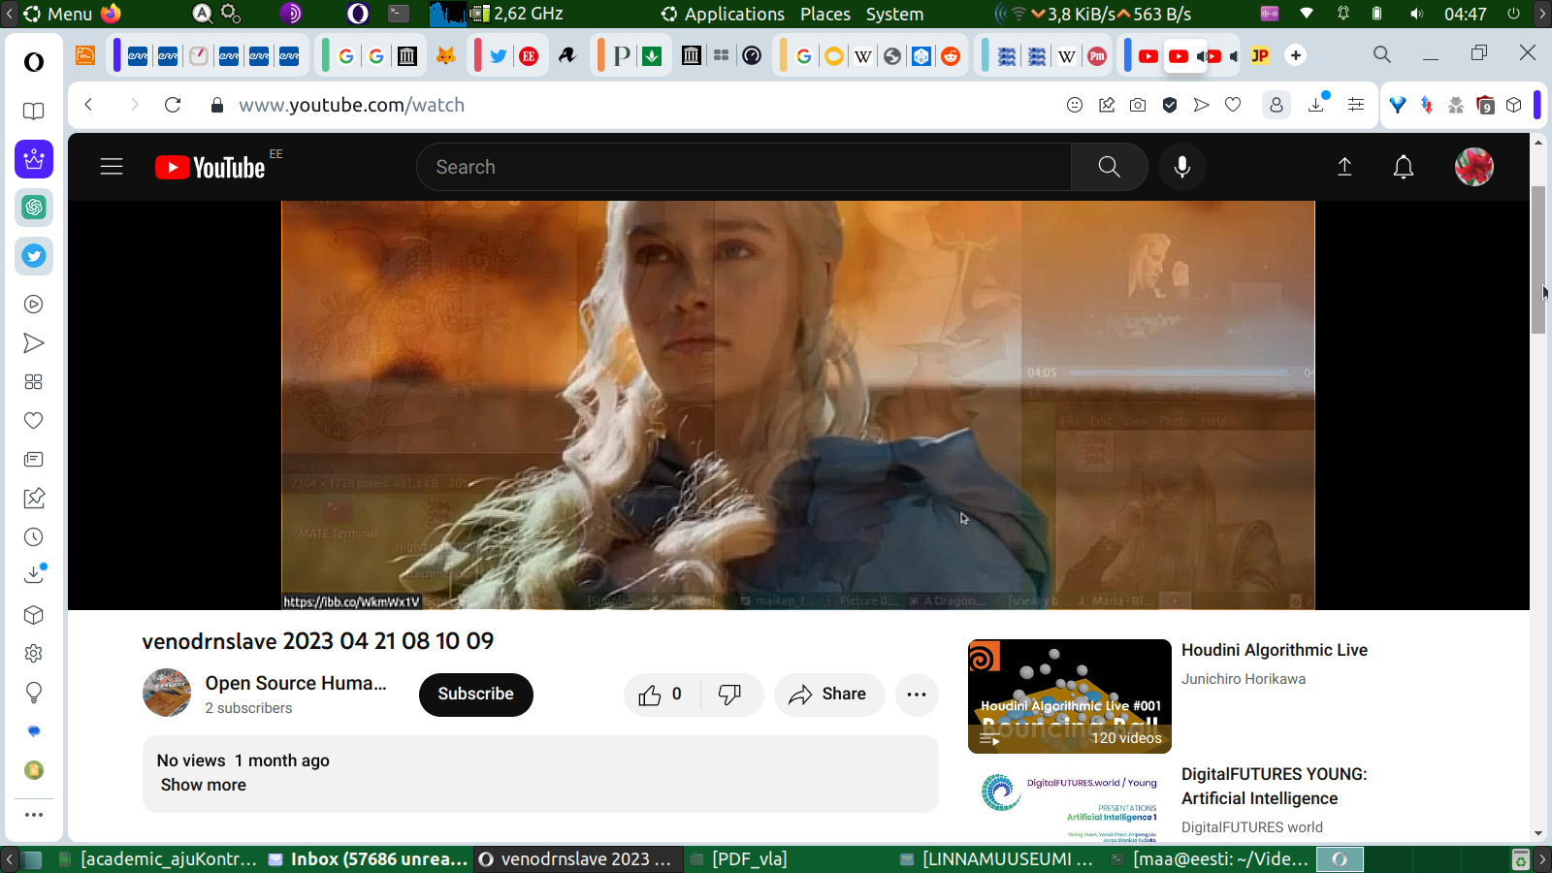This screenshot has width=1552, height=873.
Task: Open the ChatGPT icon in Opera sidebar
Action: [34, 208]
